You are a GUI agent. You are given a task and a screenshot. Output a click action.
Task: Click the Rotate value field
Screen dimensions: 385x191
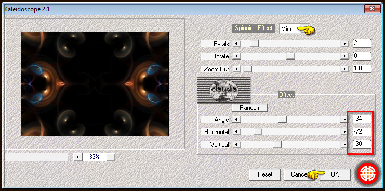(362, 56)
